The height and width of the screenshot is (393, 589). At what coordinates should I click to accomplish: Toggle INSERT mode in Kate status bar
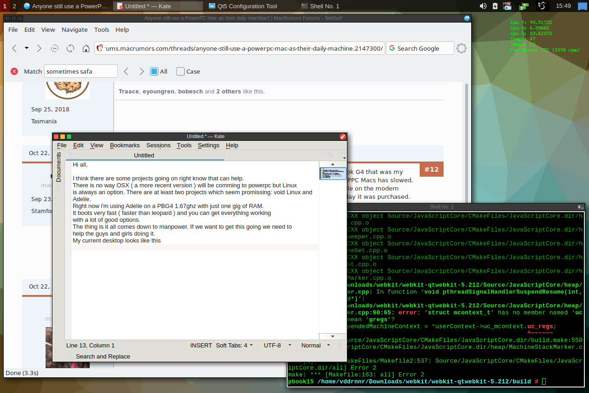pyautogui.click(x=201, y=345)
